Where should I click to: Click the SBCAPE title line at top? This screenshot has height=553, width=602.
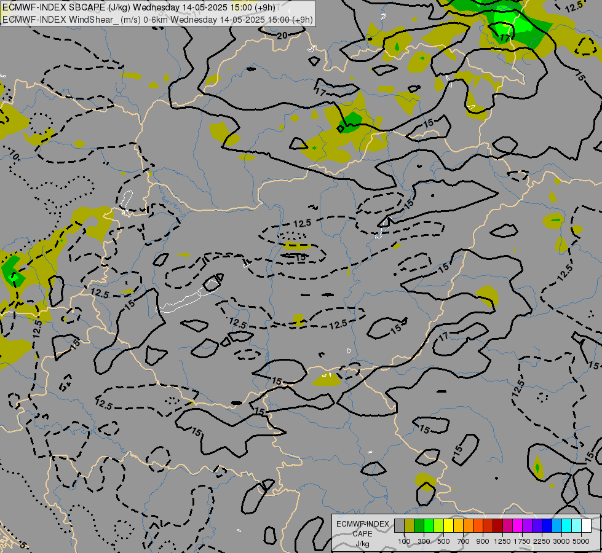138,7
